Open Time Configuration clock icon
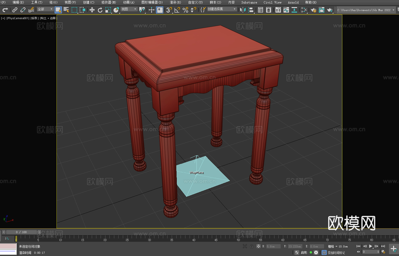399x256 pixels. point(383,252)
